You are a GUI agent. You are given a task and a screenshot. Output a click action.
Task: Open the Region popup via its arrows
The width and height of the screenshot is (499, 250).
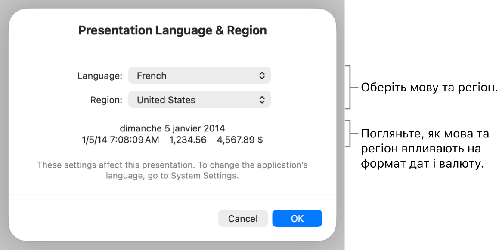(x=262, y=100)
